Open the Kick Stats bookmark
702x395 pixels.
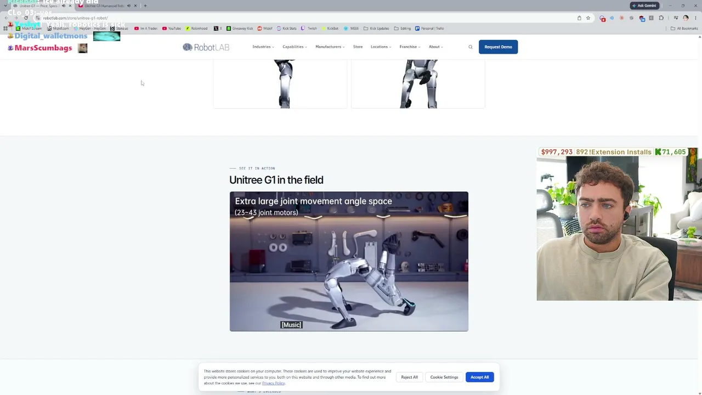click(287, 29)
